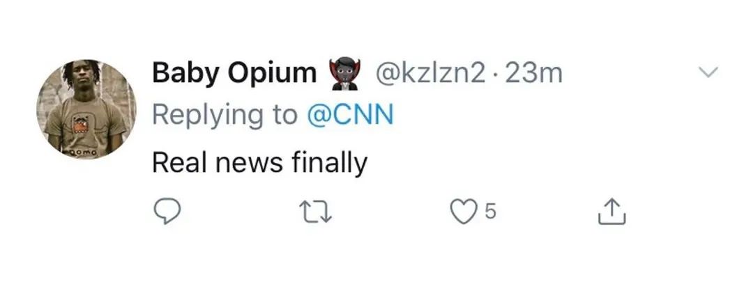Screen dimensions: 753x282
Task: Share the tweet via the share icon
Action: click(613, 212)
